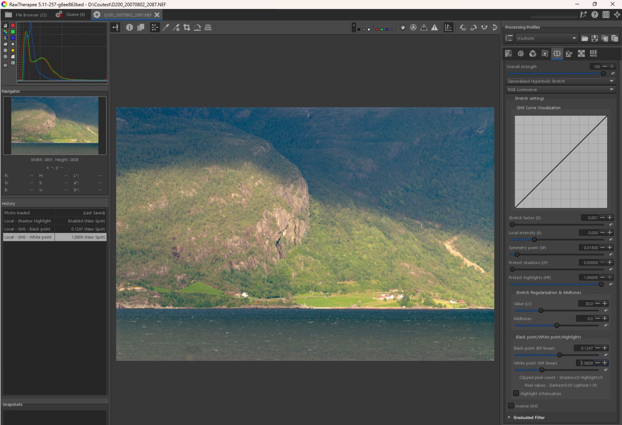Screen dimensions: 622x425
Task: Enable the Highlight Attenuation checkbox
Action: pyautogui.click(x=516, y=394)
